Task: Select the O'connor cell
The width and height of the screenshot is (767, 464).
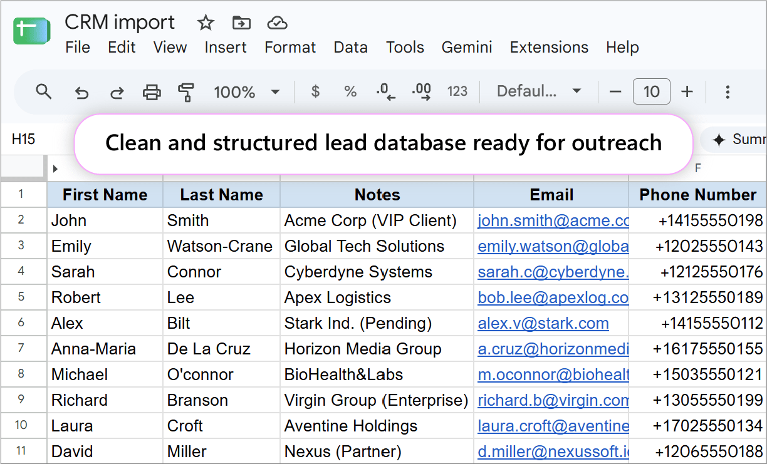Action: pos(221,374)
